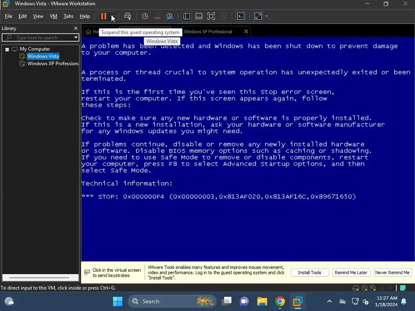This screenshot has height=311, width=415.
Task: Open Task View from taskbar
Action: (x=227, y=301)
